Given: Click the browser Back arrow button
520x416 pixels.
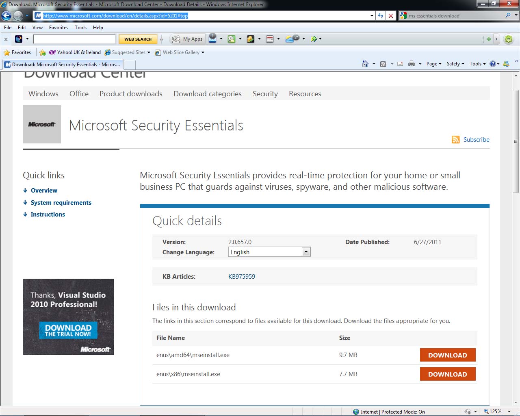Looking at the screenshot, I should 6,15.
